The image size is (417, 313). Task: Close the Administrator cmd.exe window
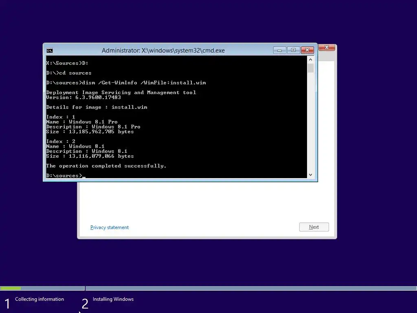point(307,50)
